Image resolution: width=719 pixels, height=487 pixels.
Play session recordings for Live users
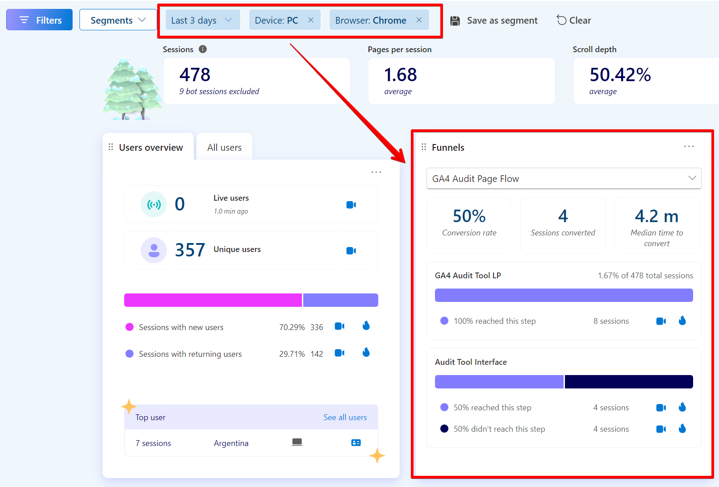(351, 204)
